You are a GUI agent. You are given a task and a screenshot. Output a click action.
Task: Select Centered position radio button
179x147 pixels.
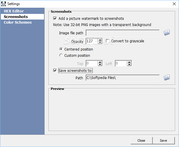61,49
